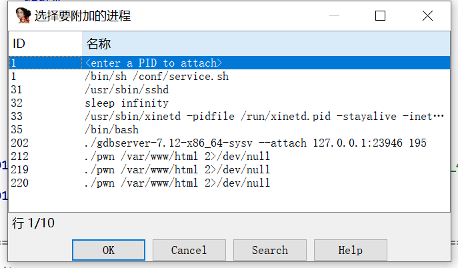Viewport: 458px width, 268px height.
Task: Select the /bin/bash process
Action: 229,129
